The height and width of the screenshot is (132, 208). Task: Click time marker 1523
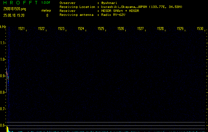click(61, 29)
